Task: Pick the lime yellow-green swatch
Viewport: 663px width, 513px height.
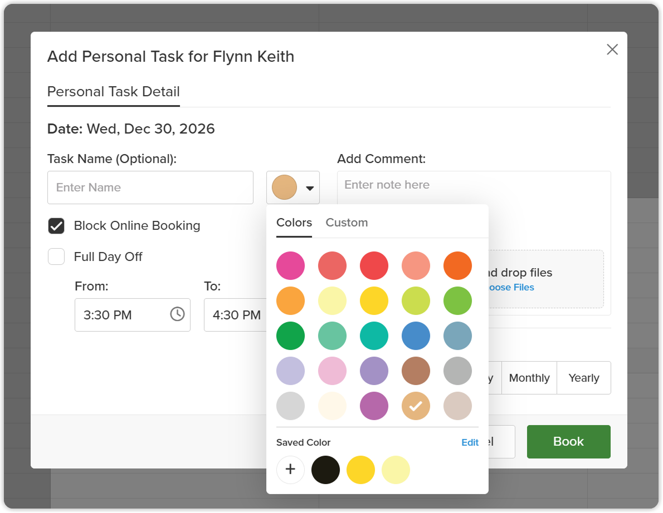Action: (x=416, y=300)
